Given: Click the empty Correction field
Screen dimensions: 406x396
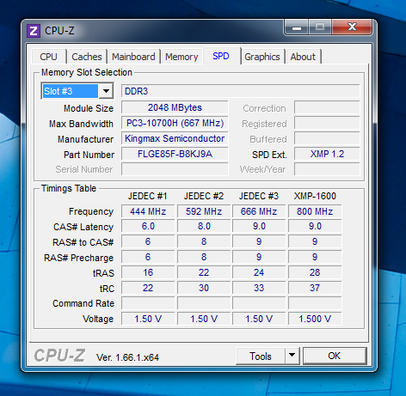Looking at the screenshot, I should coord(327,107).
